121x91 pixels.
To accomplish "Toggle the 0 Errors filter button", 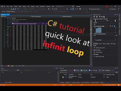I will coord(77,70).
